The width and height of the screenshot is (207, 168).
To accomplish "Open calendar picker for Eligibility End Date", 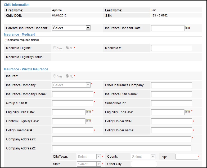I will coord(188,112).
